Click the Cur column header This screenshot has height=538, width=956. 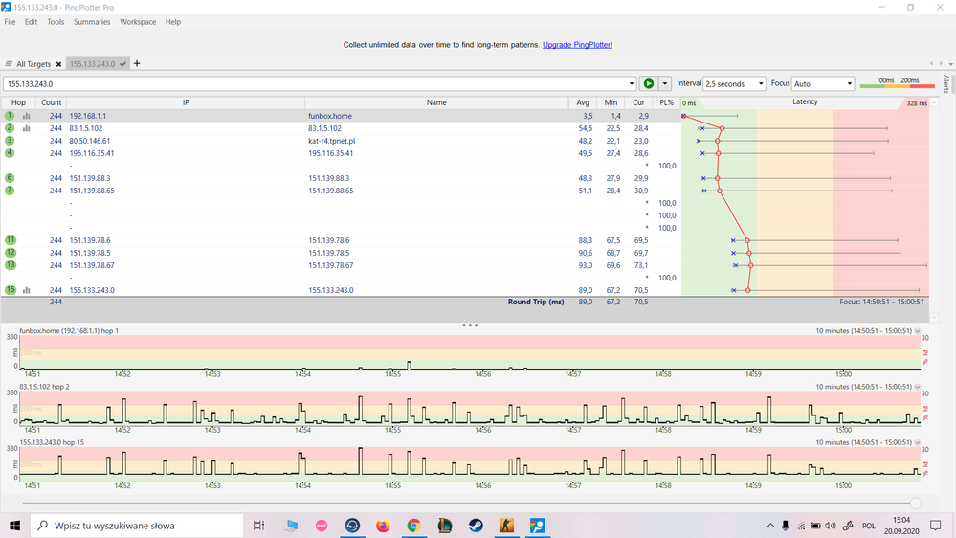638,102
